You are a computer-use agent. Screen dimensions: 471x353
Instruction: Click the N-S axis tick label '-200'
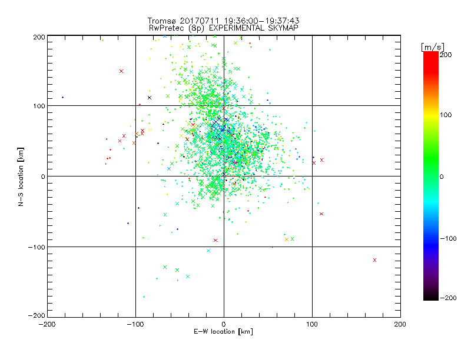click(37, 315)
